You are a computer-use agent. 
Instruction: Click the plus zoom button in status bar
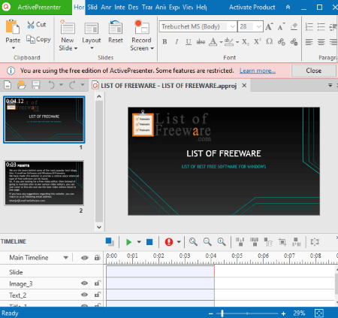pos(283,313)
